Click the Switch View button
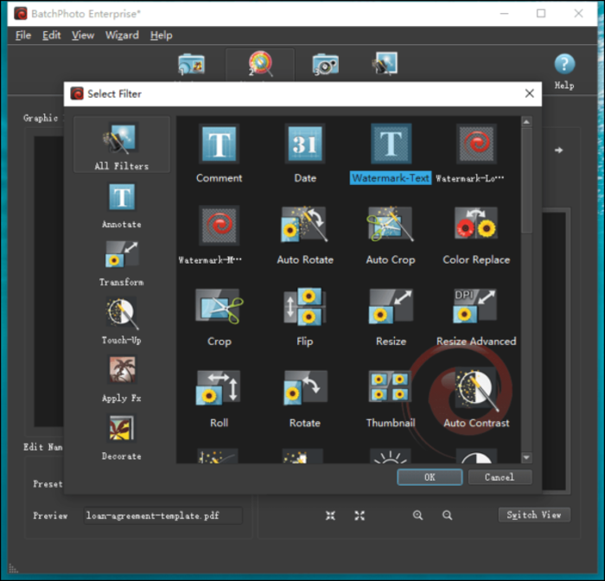This screenshot has height=581, width=605. coord(534,514)
